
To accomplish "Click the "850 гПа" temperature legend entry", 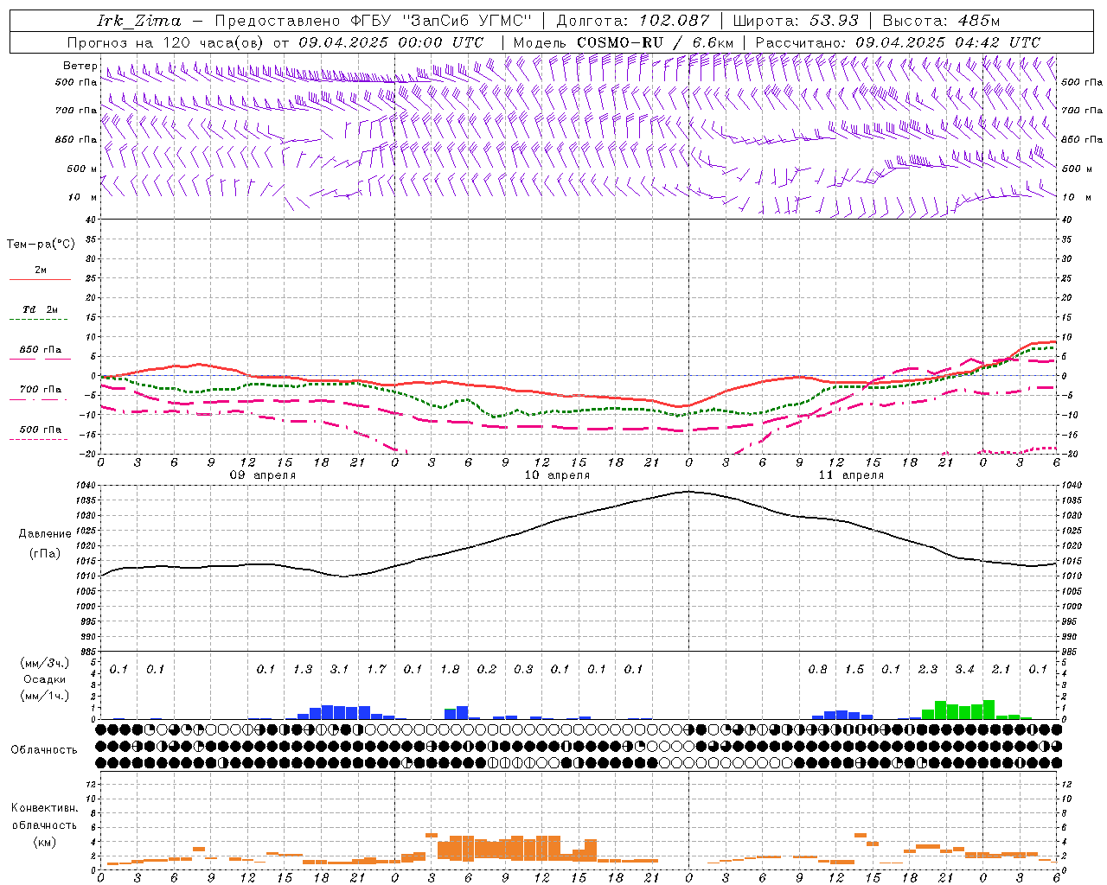I will coord(40,350).
